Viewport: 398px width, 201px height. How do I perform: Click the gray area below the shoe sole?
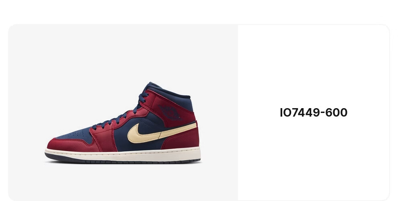tap(123, 182)
